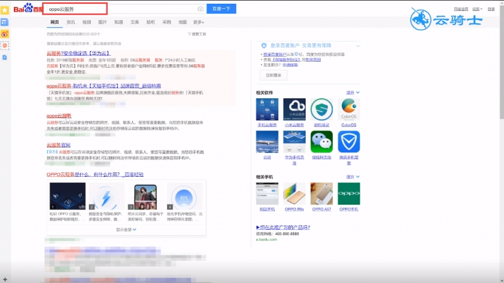Image resolution: width=504 pixels, height=283 pixels.
Task: Click the ColorOS text link
Action: pos(349,125)
